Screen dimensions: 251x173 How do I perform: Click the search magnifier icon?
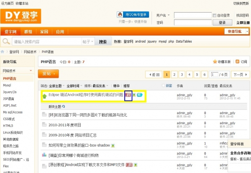[x=6, y=41]
